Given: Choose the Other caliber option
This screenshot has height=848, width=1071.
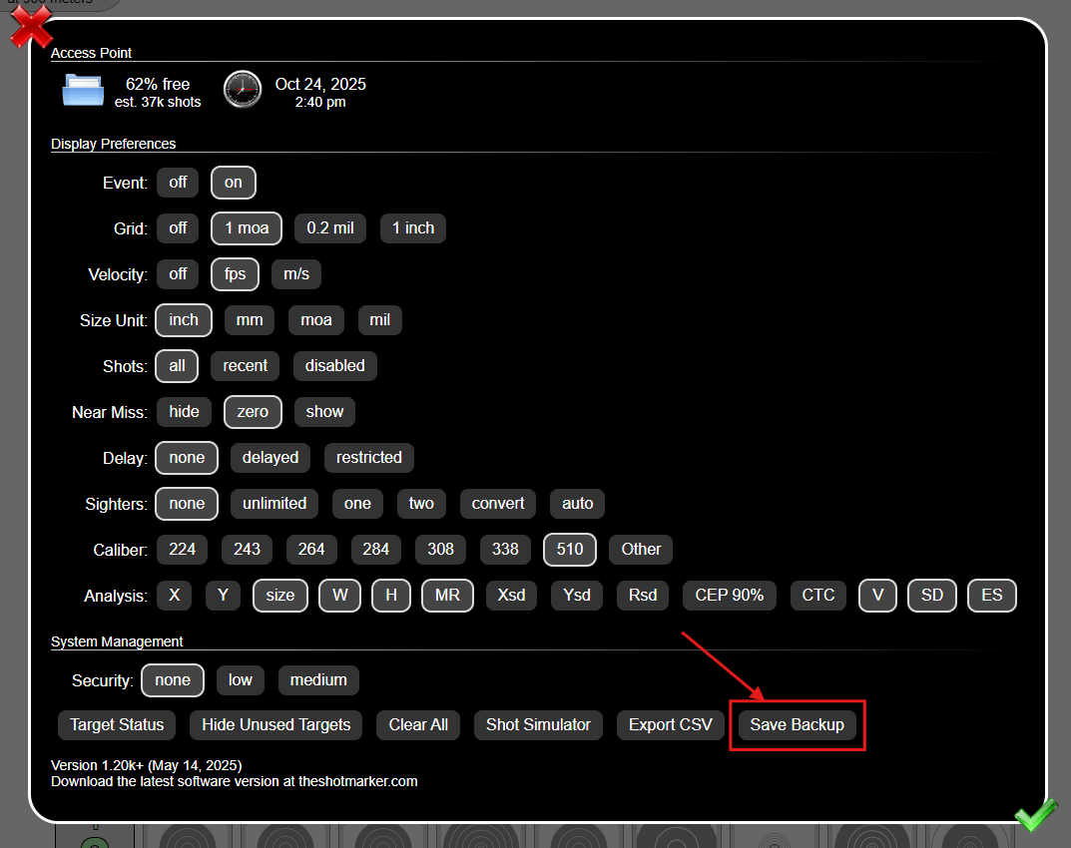Looking at the screenshot, I should [641, 550].
